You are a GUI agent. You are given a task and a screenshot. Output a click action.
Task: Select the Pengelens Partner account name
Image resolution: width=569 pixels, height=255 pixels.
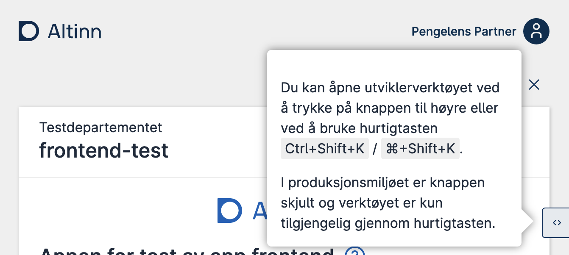point(463,31)
